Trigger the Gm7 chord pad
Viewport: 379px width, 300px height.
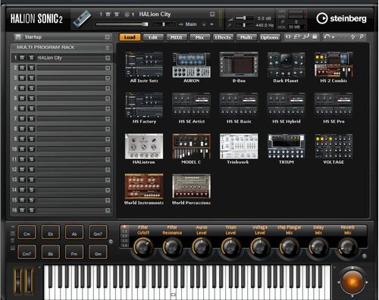click(98, 233)
